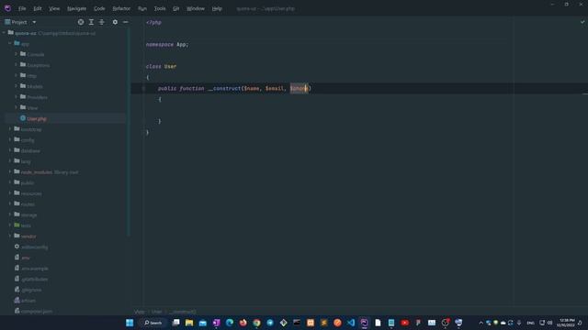
Task: Click Expand All icon in Project toolbar
Action: coord(91,22)
